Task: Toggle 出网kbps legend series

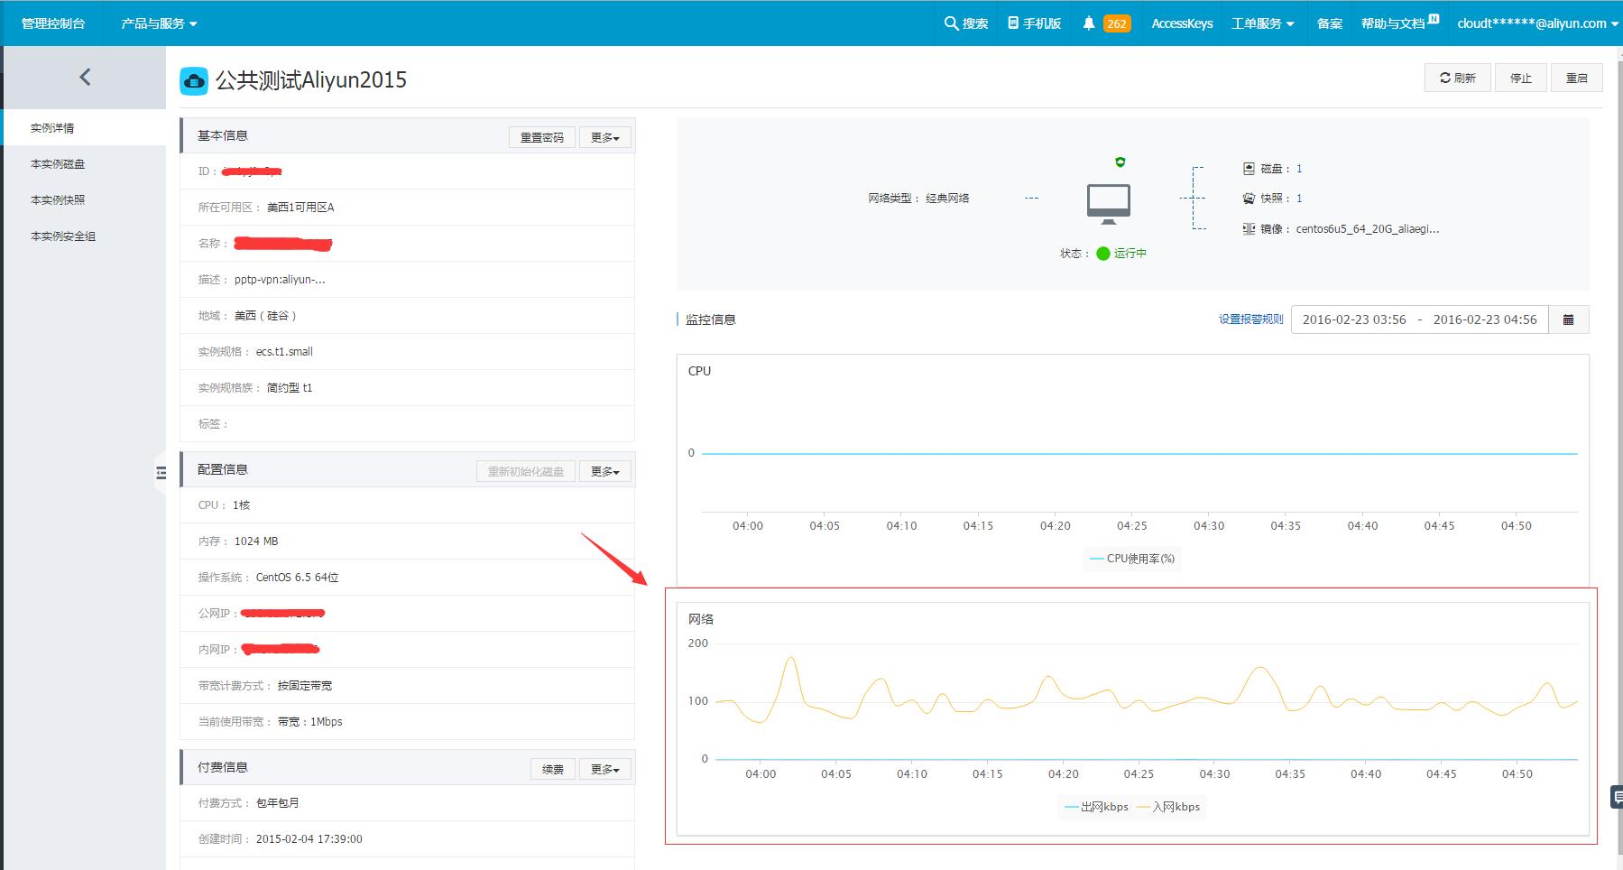Action: [x=1096, y=807]
